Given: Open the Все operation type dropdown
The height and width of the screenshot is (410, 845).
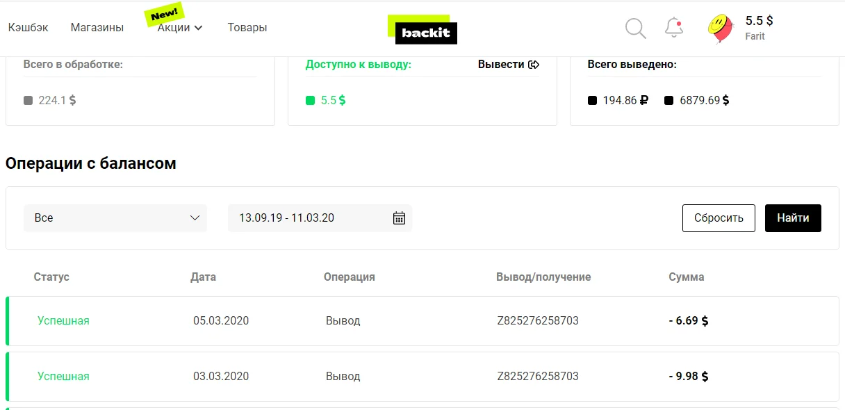Looking at the screenshot, I should point(115,218).
